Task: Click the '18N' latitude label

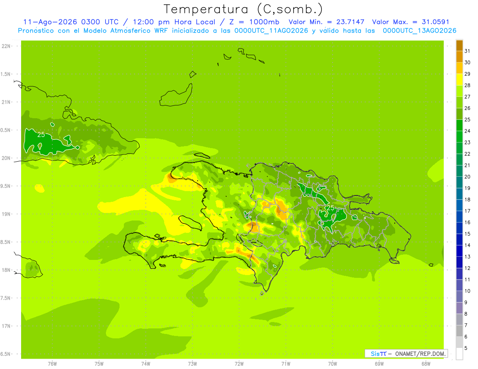Action: 6,270
